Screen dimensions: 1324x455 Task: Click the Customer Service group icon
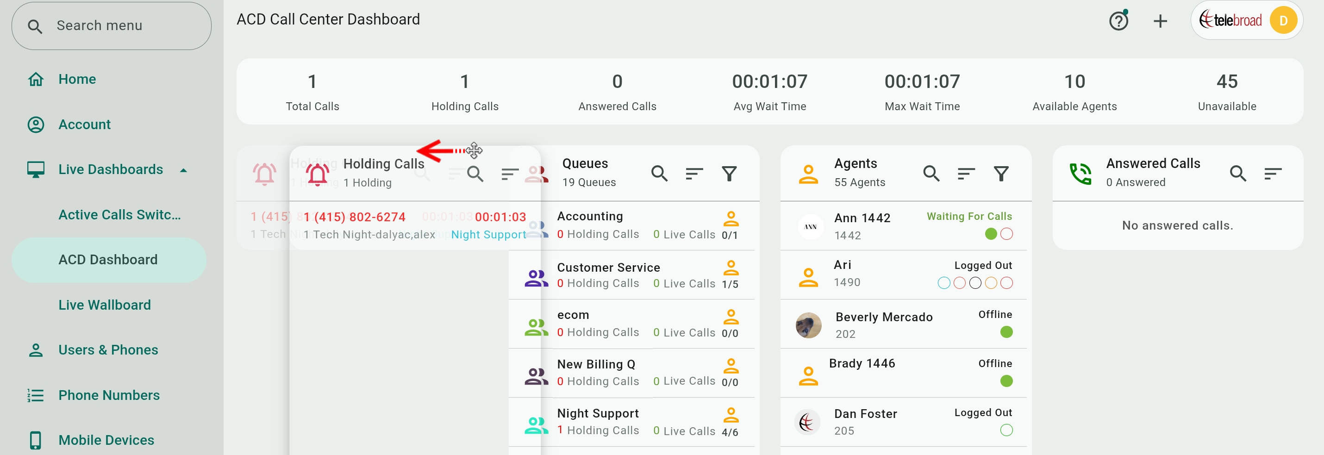point(536,278)
